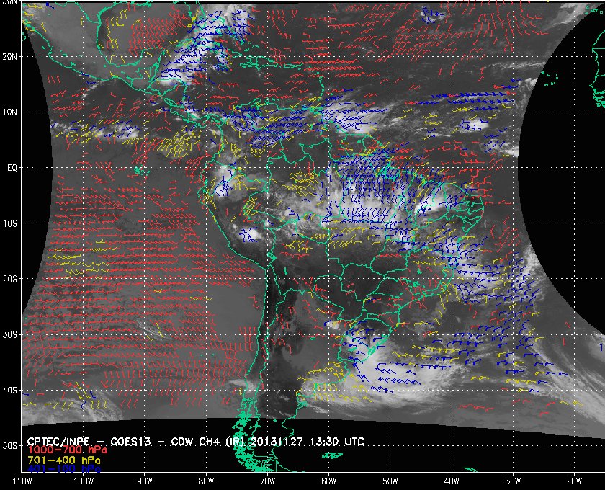605x490 pixels.
Task: Click the 30S latitude label
Action: pyautogui.click(x=9, y=334)
